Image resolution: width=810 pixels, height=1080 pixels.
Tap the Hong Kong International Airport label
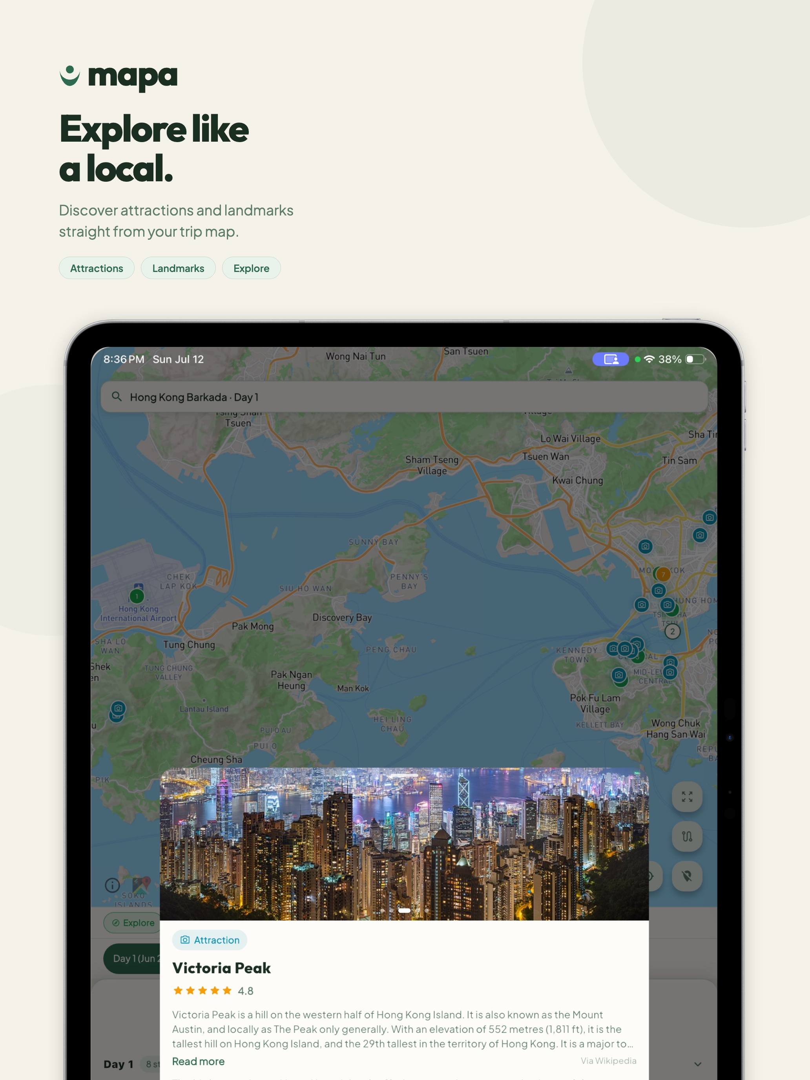[x=139, y=613]
